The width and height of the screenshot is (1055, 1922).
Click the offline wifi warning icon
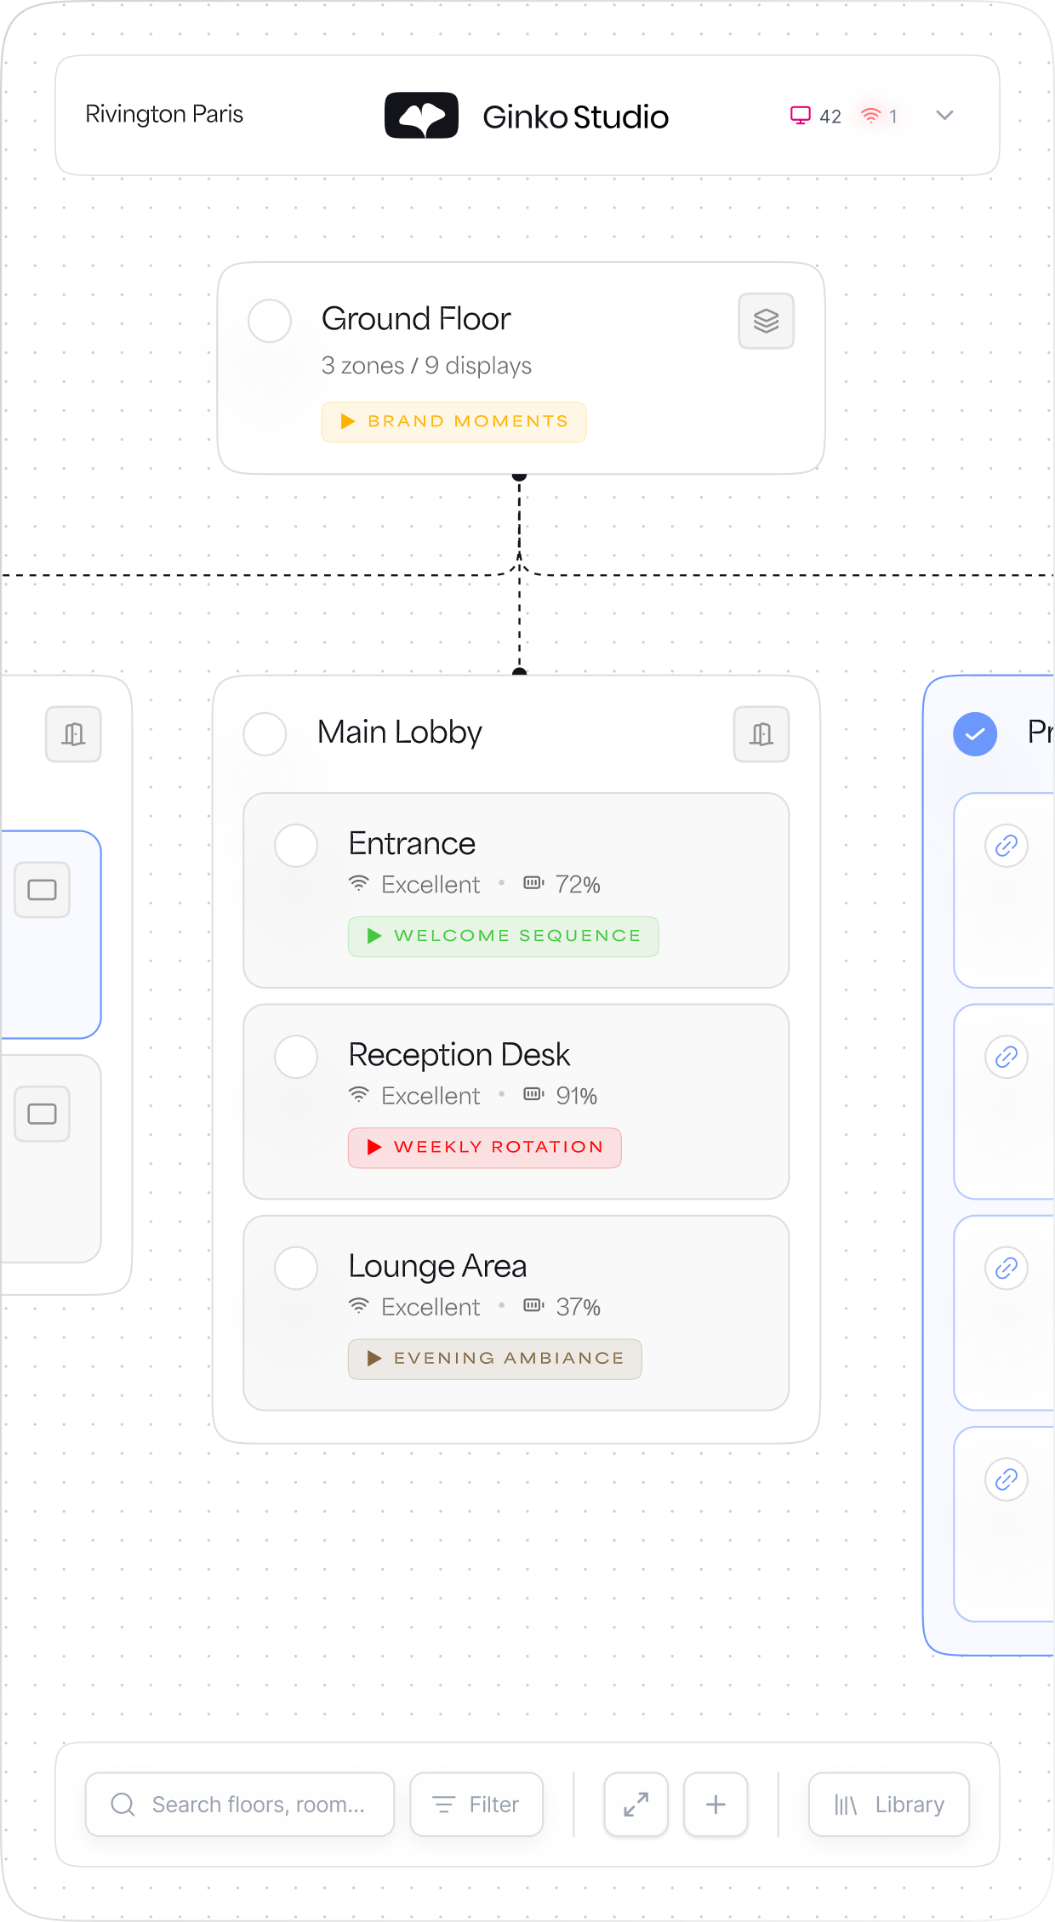pos(870,116)
